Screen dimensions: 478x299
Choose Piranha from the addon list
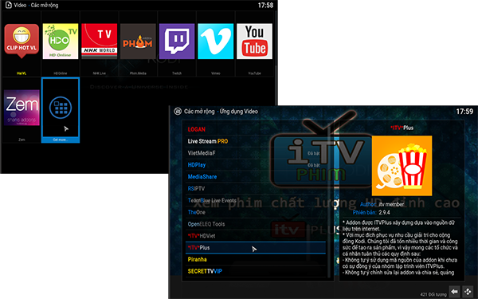pyautogui.click(x=256, y=260)
